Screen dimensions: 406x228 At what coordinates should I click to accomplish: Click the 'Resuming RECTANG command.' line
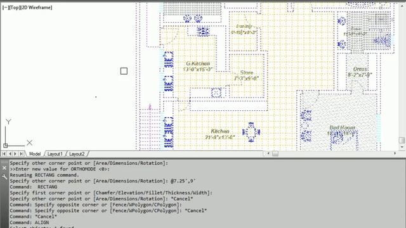click(44, 175)
